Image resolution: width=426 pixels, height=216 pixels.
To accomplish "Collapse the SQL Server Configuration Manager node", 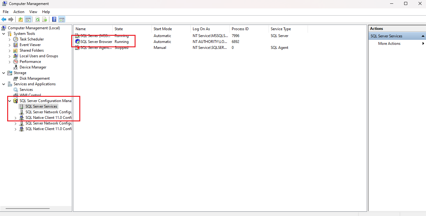I will 10,101.
